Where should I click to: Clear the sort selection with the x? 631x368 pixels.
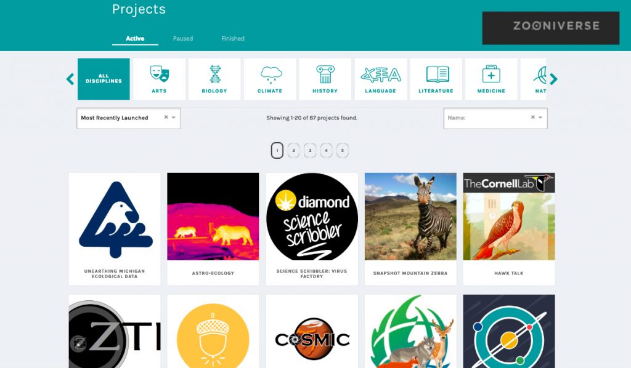point(166,118)
